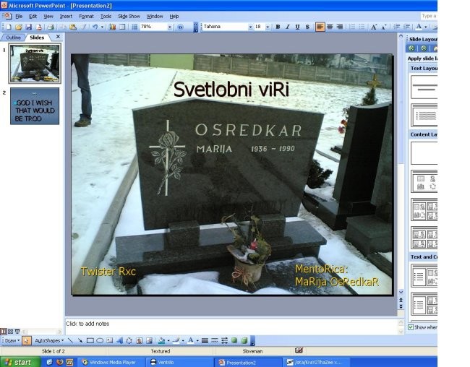Viewport: 470px width, 367px height.
Task: Open the Tahoma font name dropdown
Action: click(x=250, y=27)
